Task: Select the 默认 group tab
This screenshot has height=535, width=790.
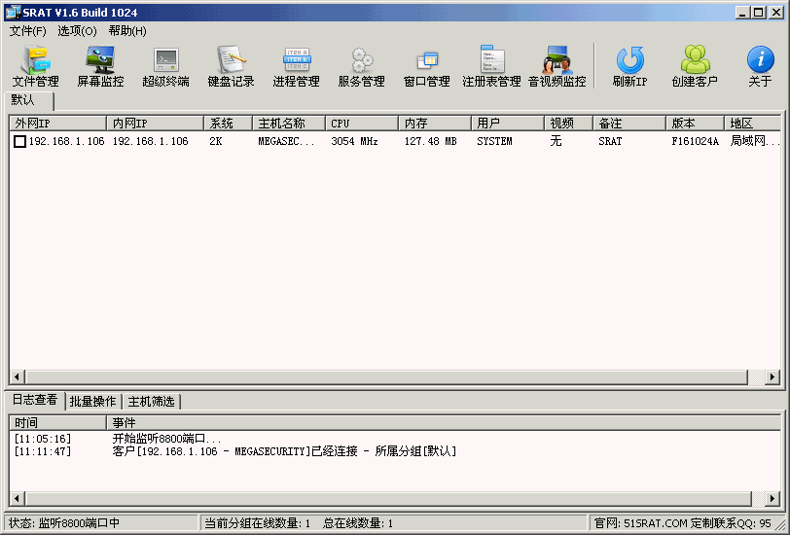Action: [x=23, y=100]
